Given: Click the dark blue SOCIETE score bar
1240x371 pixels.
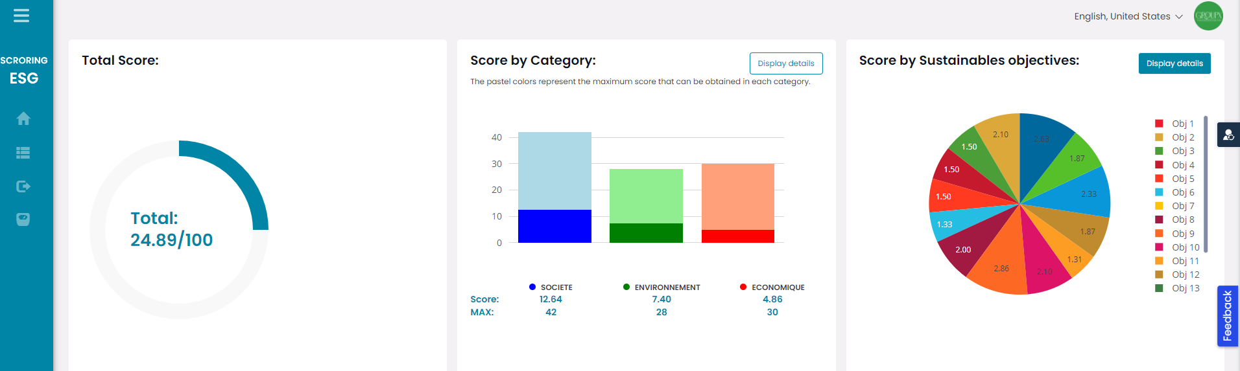Looking at the screenshot, I should coord(554,226).
